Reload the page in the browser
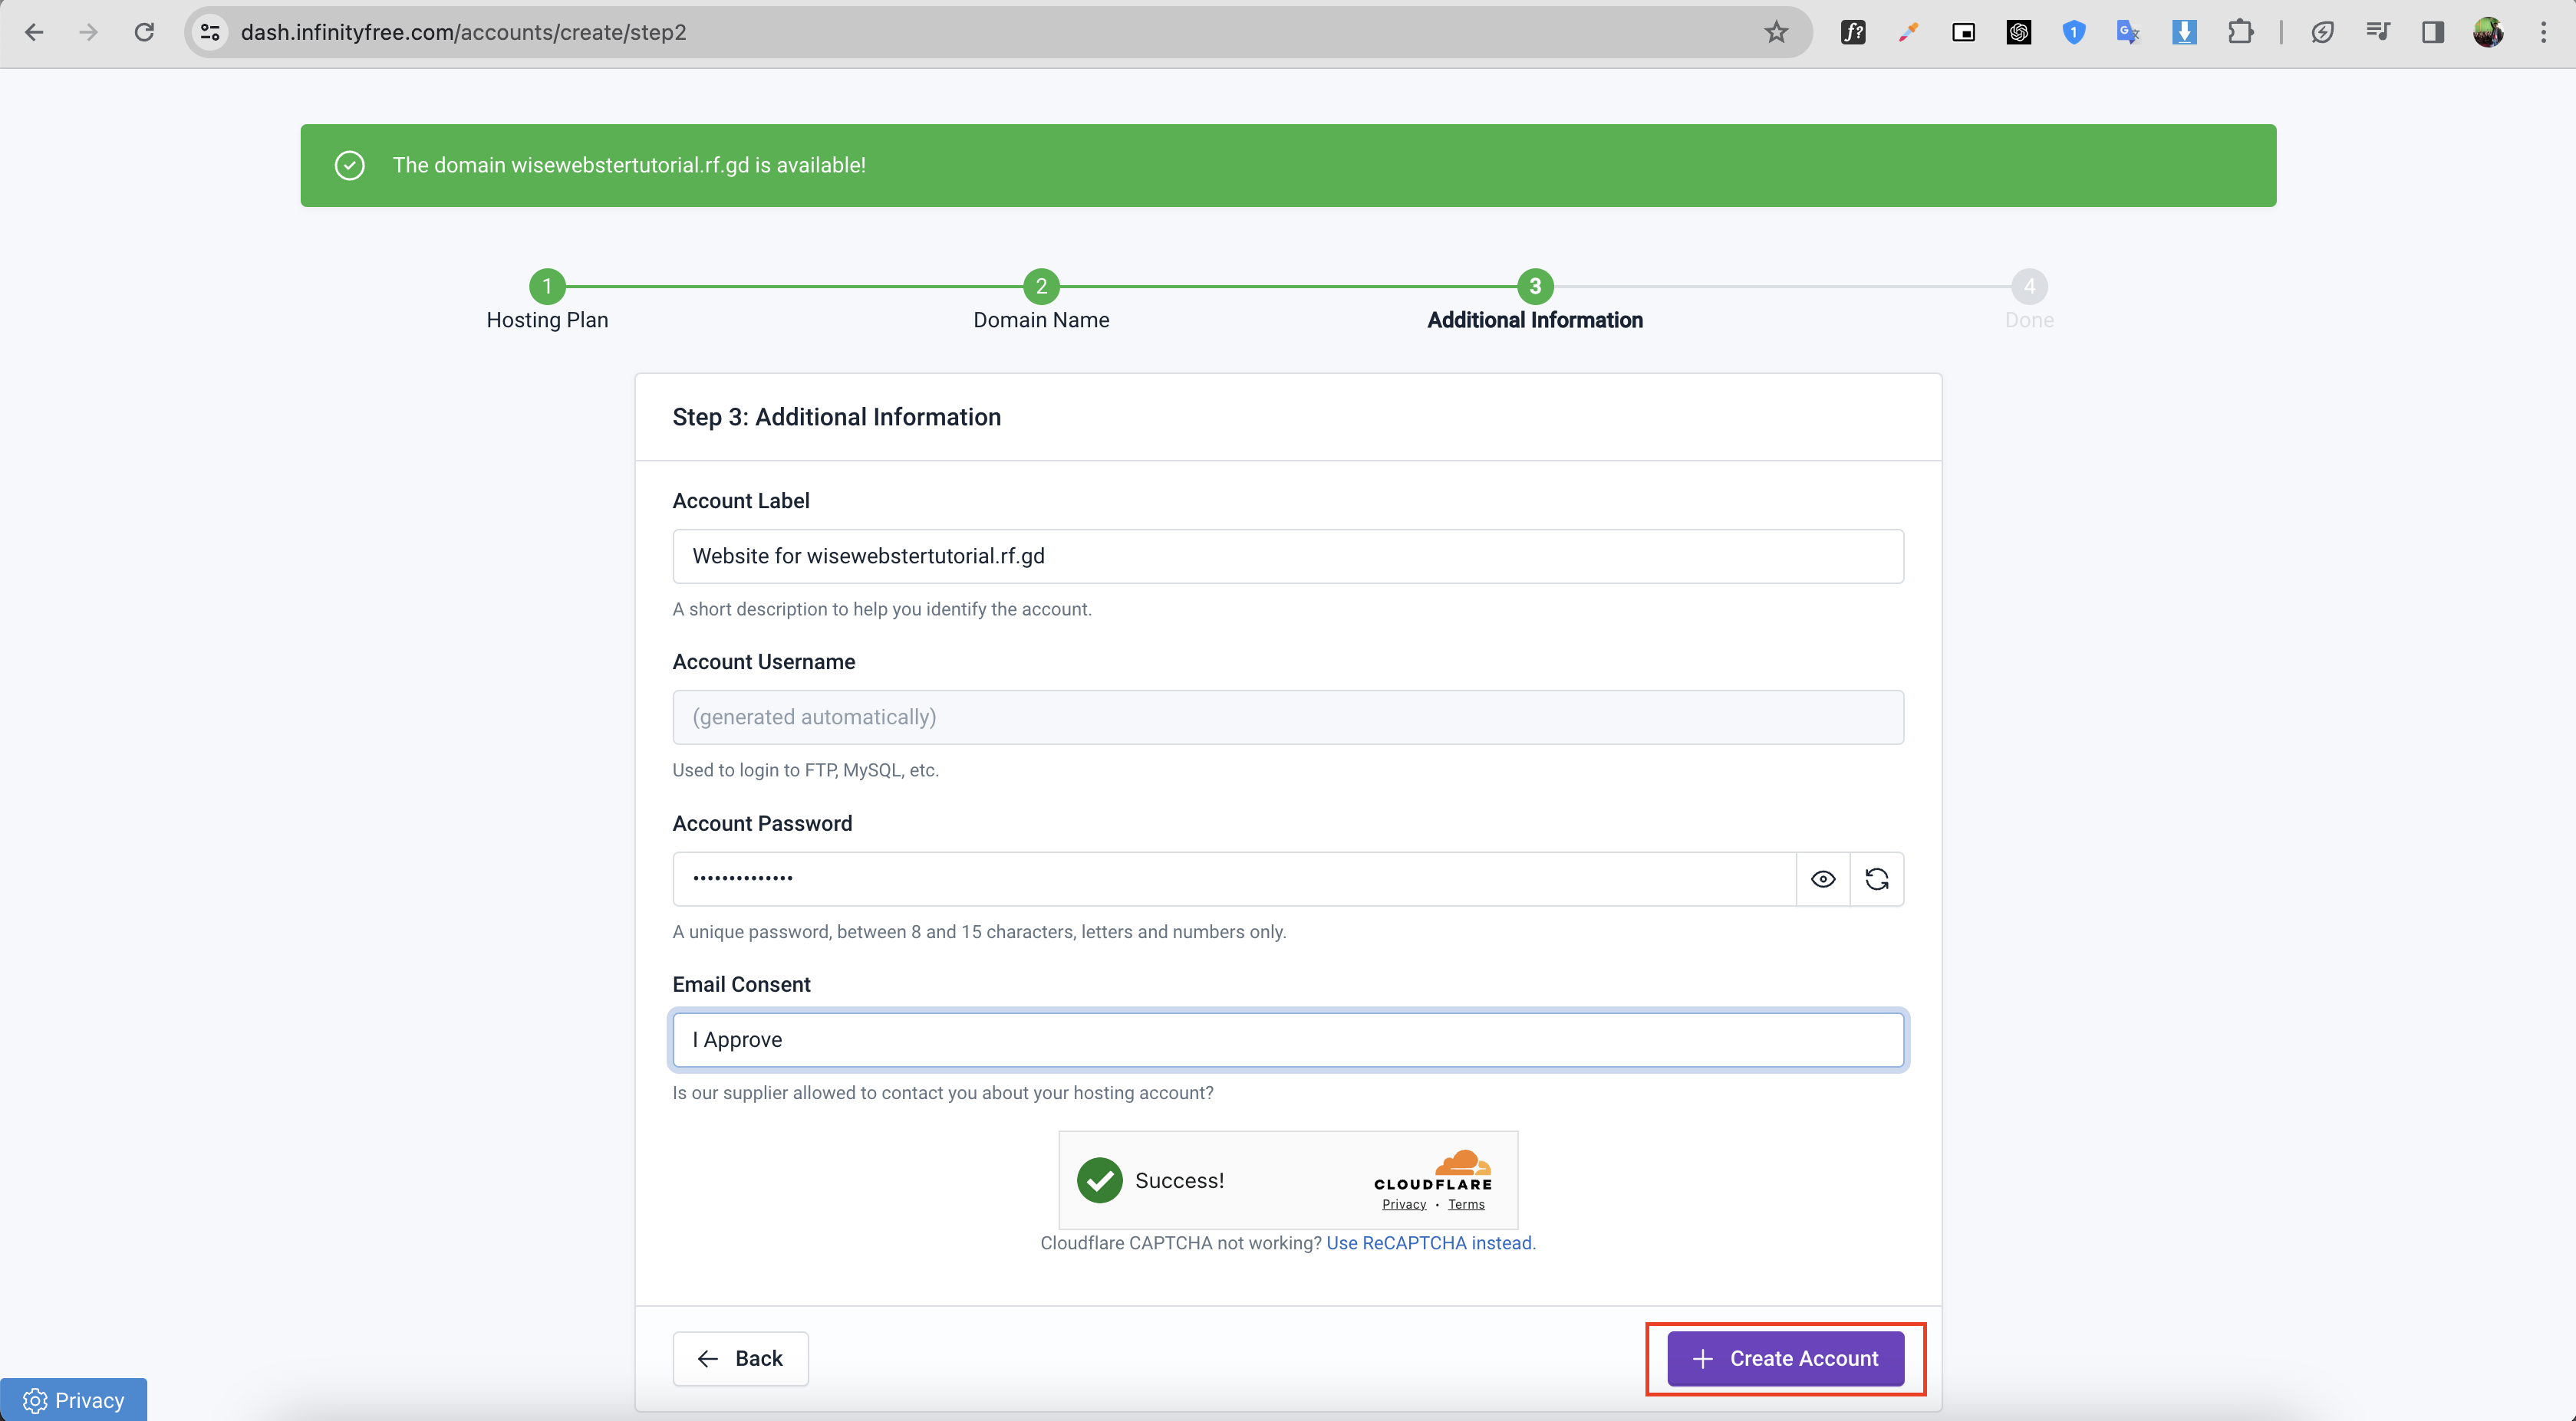The image size is (2576, 1421). 144,32
